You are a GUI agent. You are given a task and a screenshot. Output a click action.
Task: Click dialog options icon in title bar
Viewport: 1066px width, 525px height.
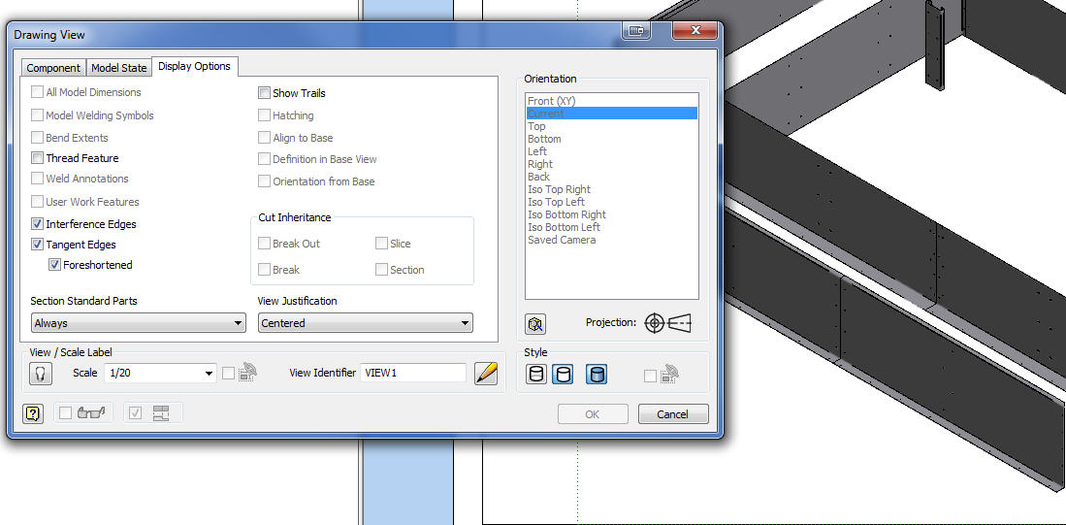pyautogui.click(x=635, y=31)
